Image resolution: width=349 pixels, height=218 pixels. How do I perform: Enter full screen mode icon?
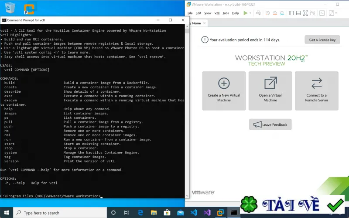(305, 13)
